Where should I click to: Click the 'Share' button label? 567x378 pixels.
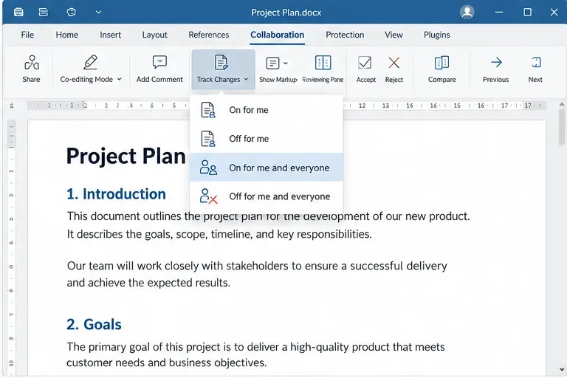31,79
